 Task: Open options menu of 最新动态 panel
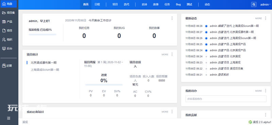pos(266,18)
